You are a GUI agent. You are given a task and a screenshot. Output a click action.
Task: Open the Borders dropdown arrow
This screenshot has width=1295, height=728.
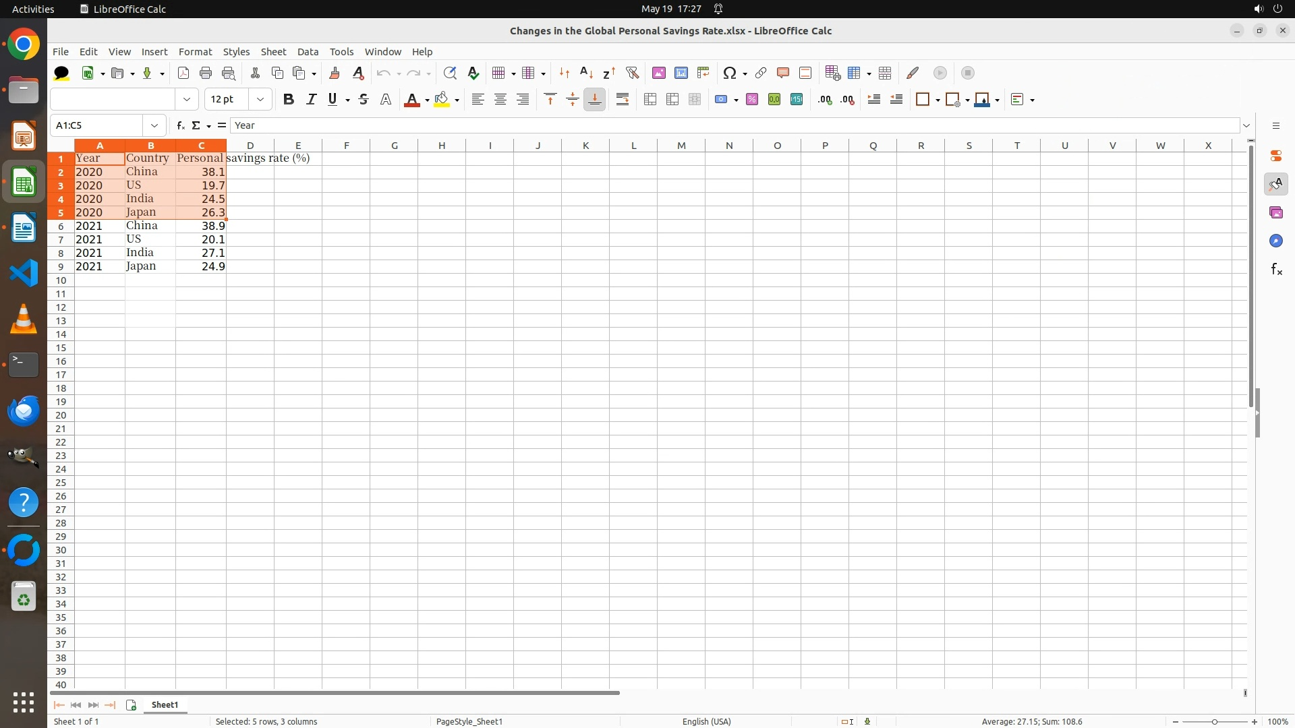[x=938, y=100]
